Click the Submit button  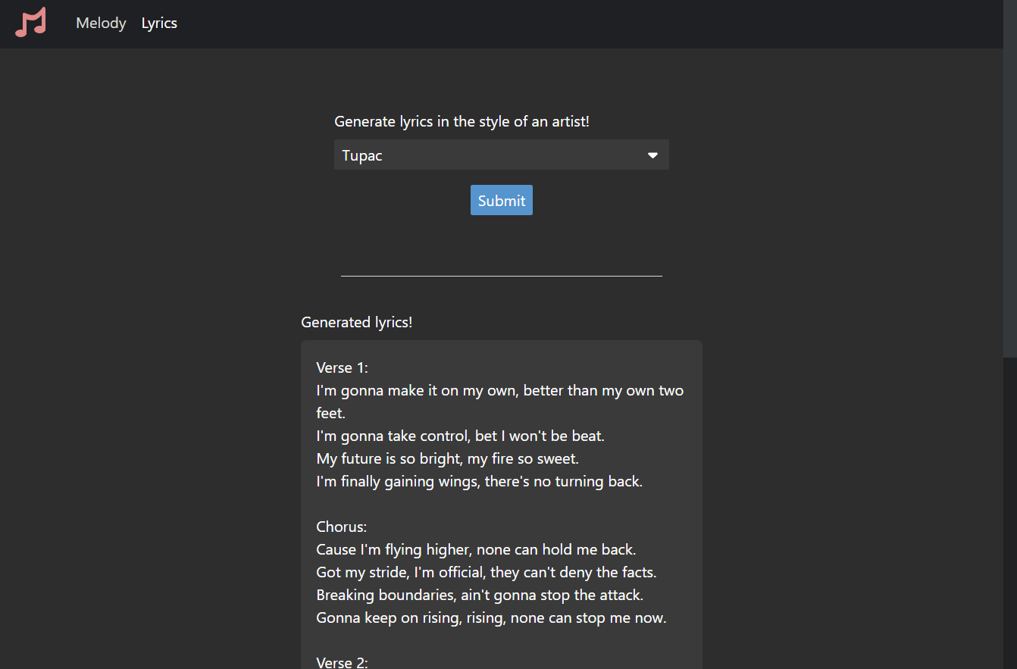click(502, 200)
